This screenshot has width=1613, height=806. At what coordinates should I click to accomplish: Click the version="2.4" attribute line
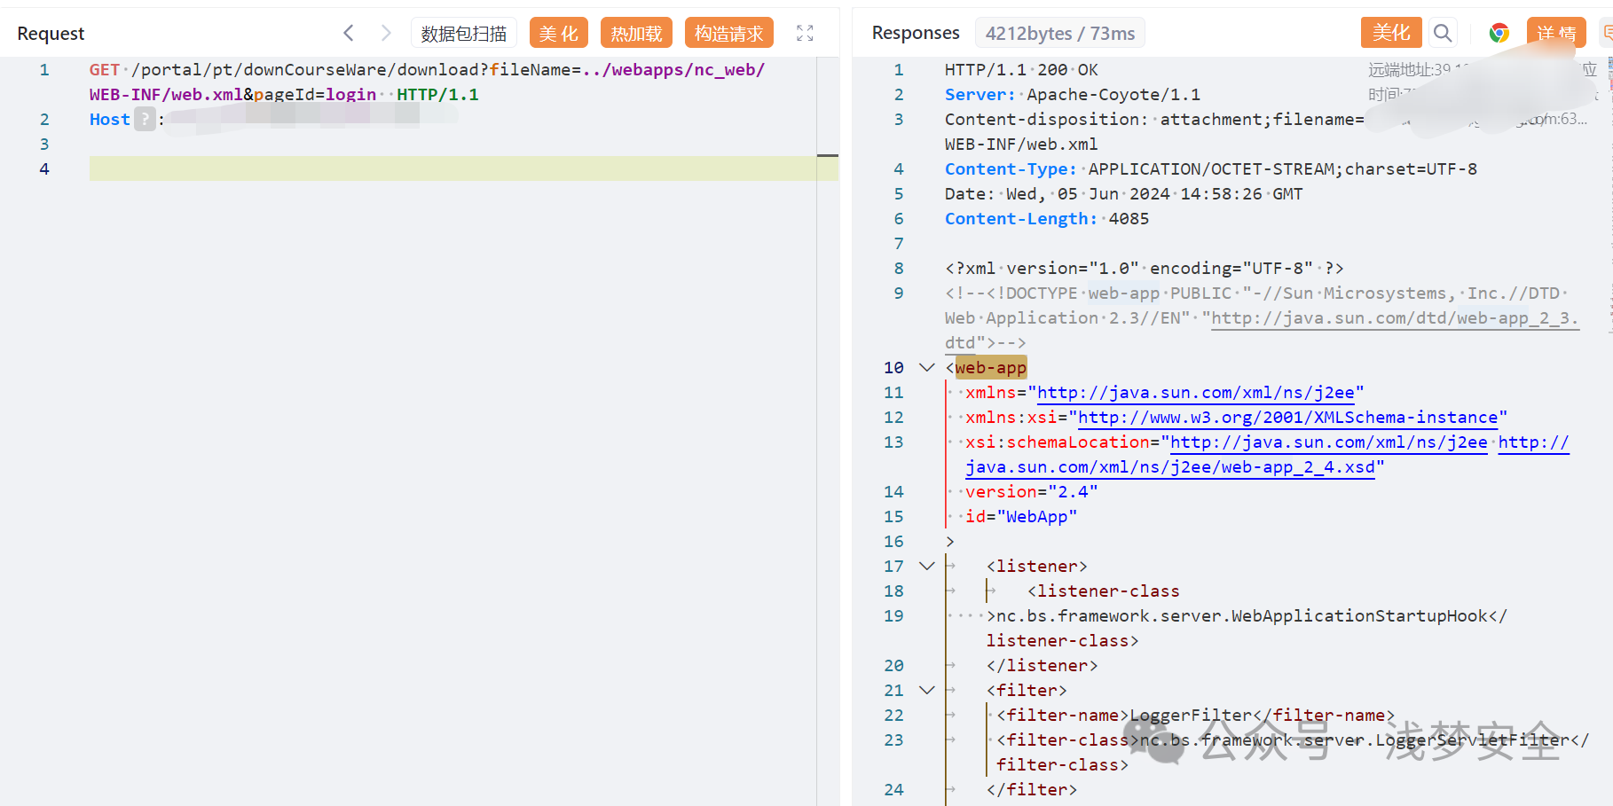pyautogui.click(x=1032, y=491)
